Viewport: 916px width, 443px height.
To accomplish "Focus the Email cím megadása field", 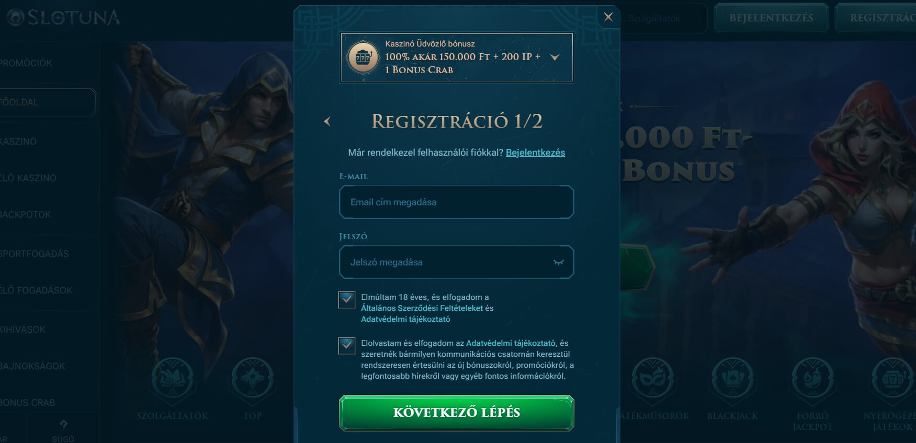I will (457, 202).
